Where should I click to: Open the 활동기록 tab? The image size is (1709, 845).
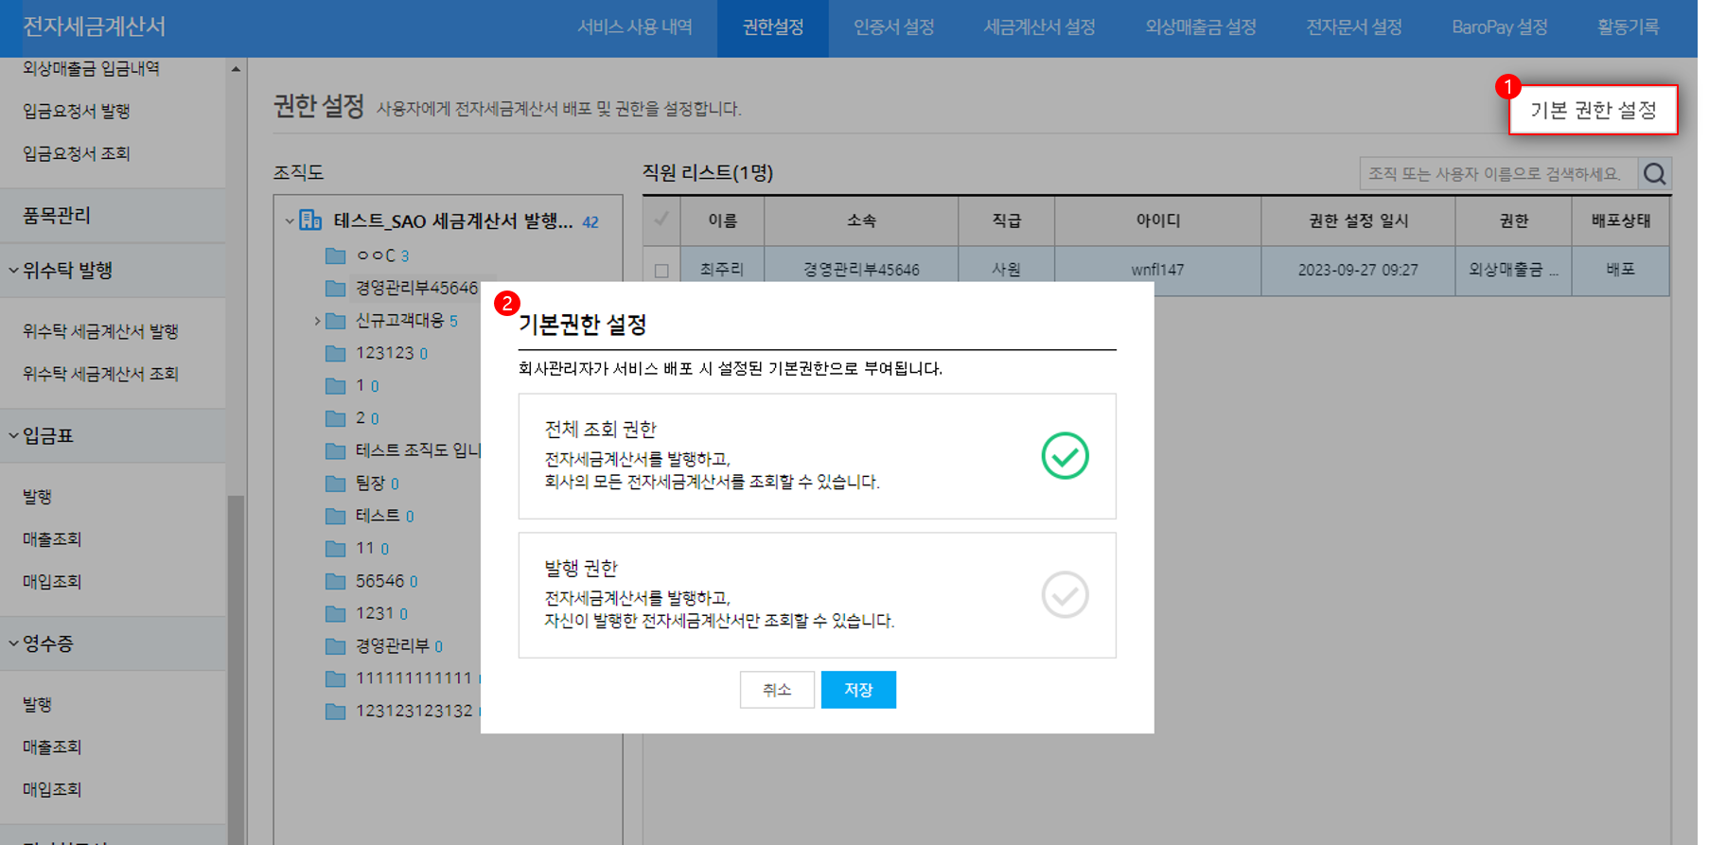(x=1628, y=27)
